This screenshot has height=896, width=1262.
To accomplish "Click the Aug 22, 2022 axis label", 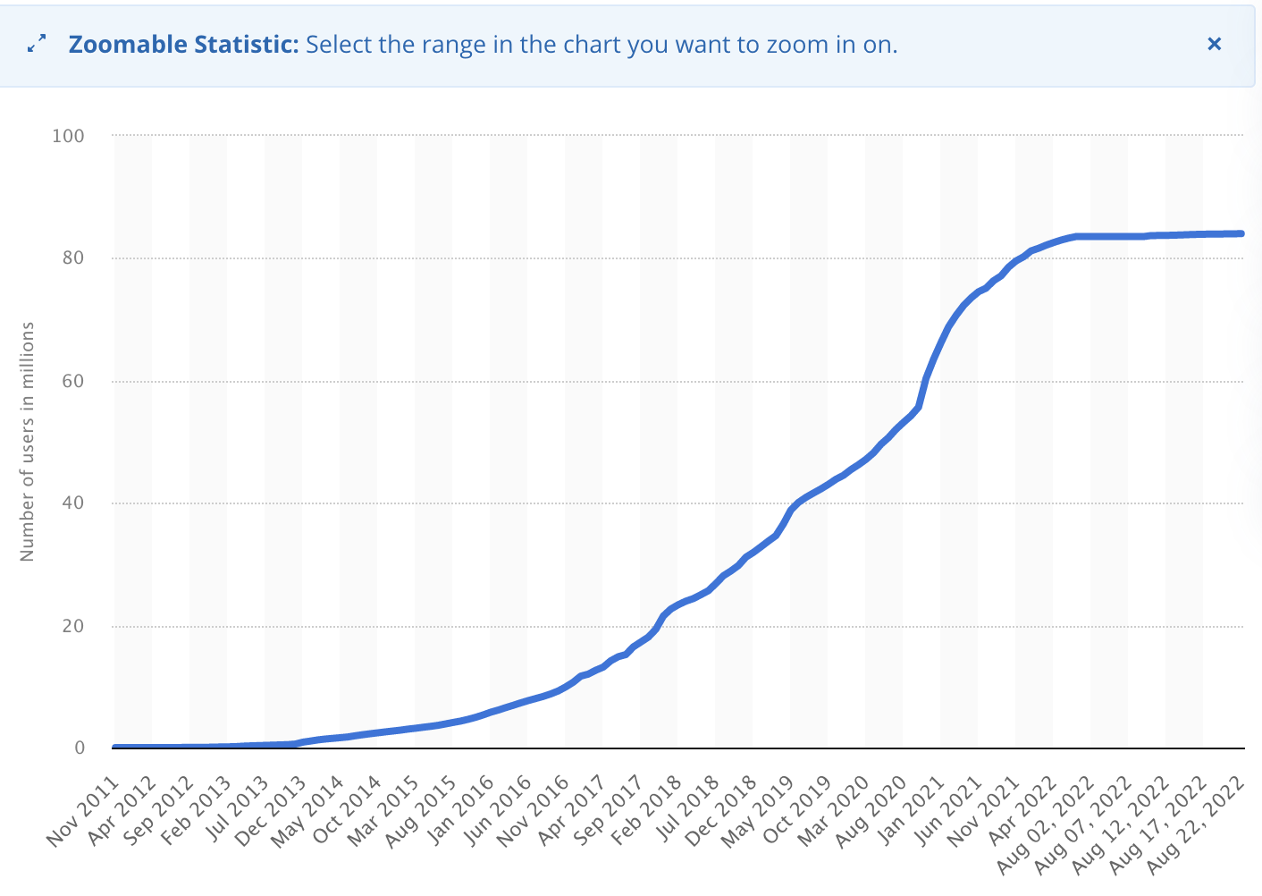I will (x=1196, y=825).
